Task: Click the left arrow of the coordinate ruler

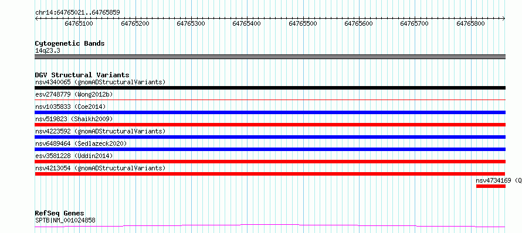Action: [x=36, y=19]
